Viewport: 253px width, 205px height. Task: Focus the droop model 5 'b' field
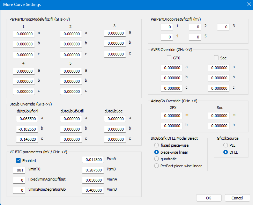(71, 81)
